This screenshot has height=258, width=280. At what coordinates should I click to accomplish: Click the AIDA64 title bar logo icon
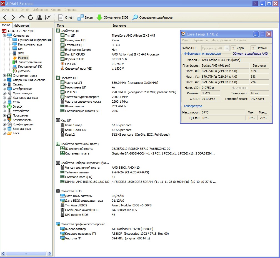pyautogui.click(x=3, y=3)
